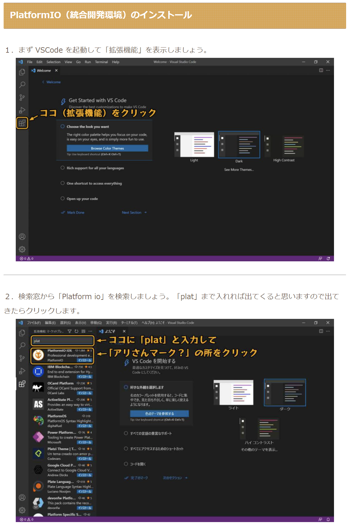
Task: Open the File menu
Action: [x=30, y=62]
